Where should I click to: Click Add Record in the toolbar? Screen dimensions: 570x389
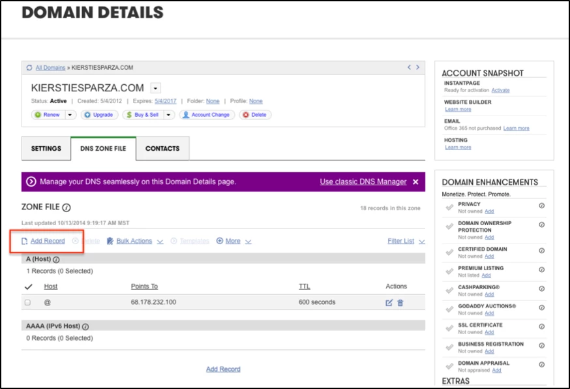point(48,241)
